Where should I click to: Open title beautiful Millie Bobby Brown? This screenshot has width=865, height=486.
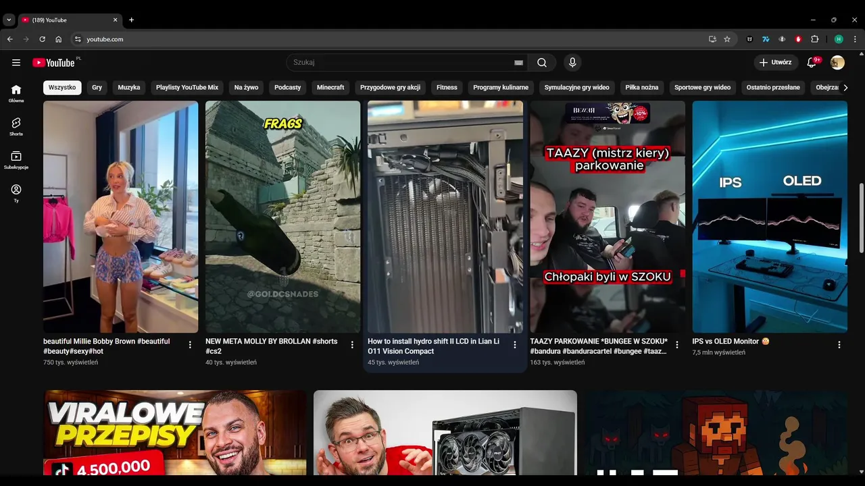click(107, 346)
